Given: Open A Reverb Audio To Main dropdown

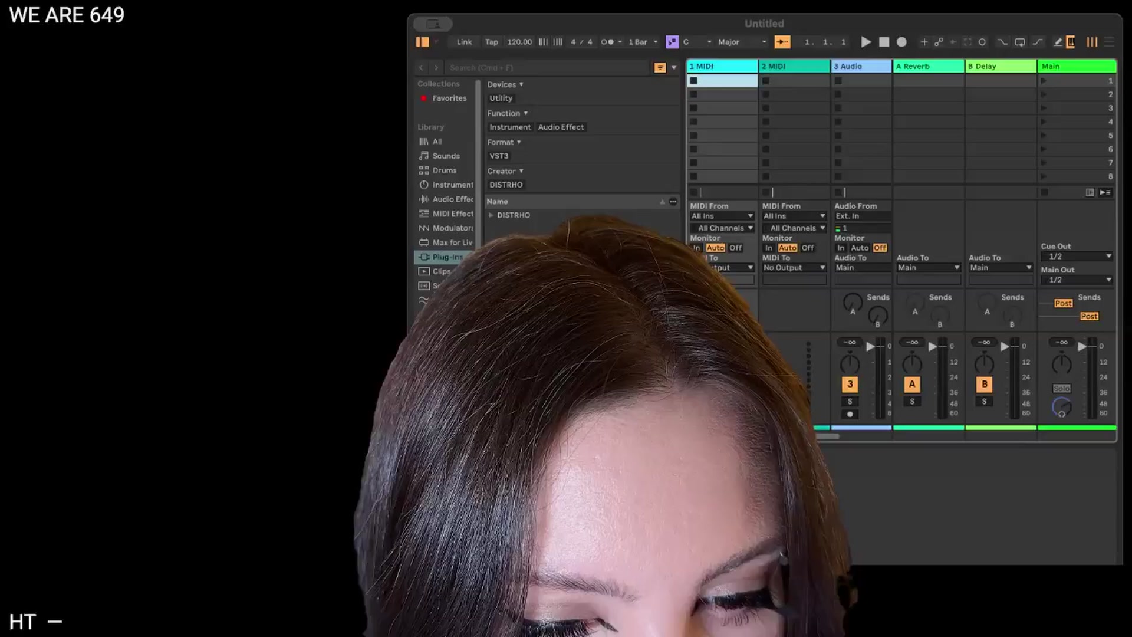Looking at the screenshot, I should pyautogui.click(x=929, y=268).
